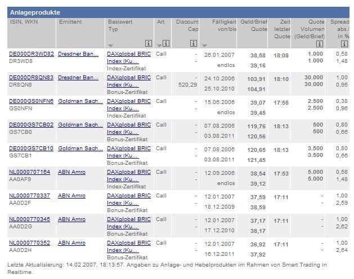Screen dimensions: 354x279
Task: Open Goldman Sach... issuer in GS7CB0 row
Action: point(80,125)
